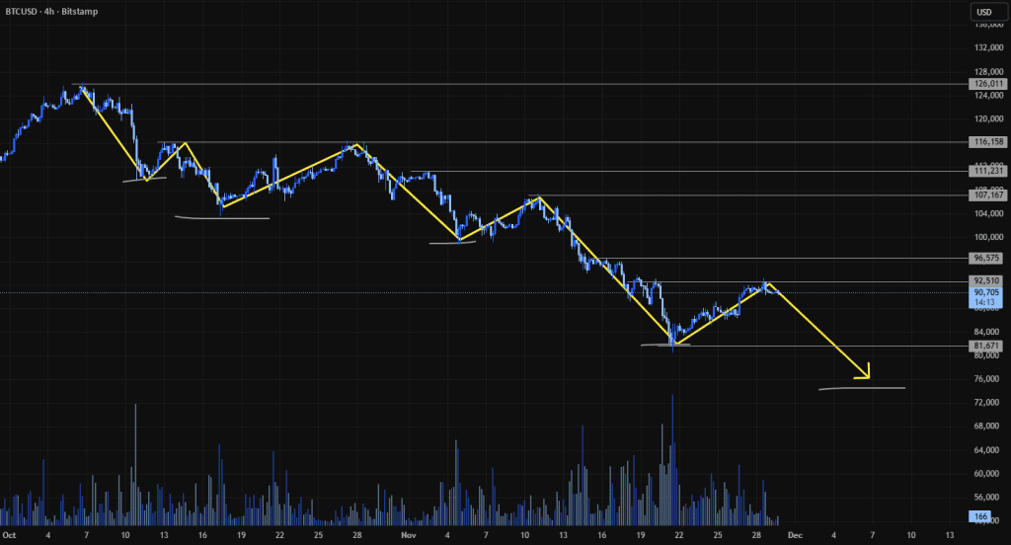Click the Nov label on the time axis
The height and width of the screenshot is (545, 1011).
click(409, 534)
